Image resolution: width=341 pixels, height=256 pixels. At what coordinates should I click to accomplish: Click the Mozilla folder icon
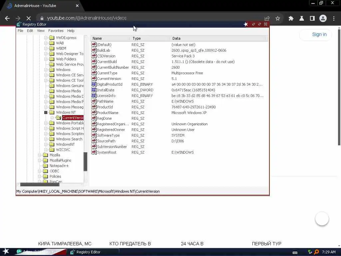pyautogui.click(x=45, y=155)
